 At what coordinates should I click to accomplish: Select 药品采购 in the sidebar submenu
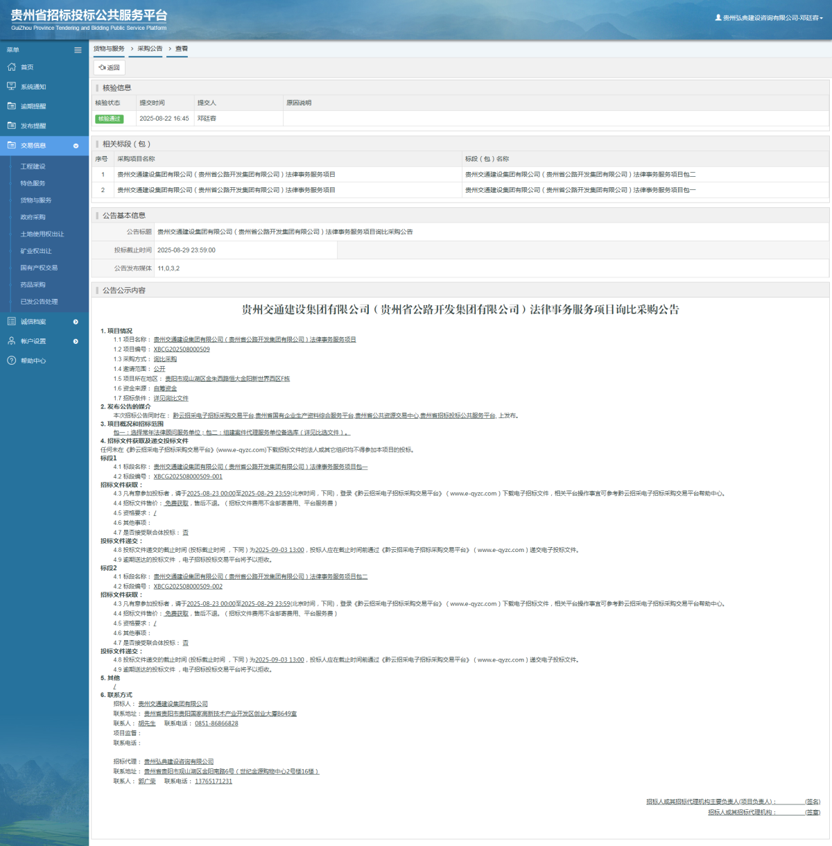(x=33, y=285)
